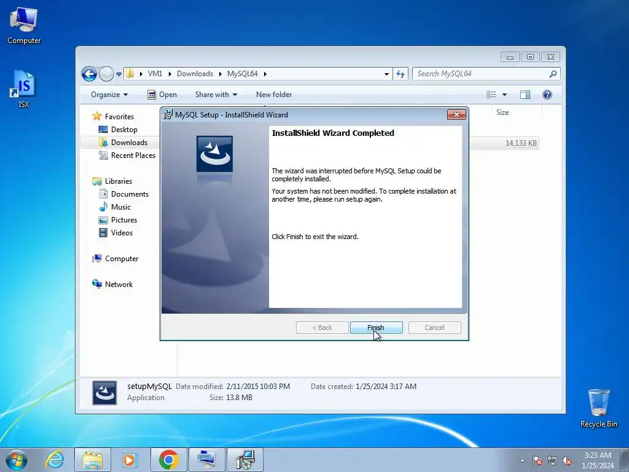Select Network in navigation pane
629x472 pixels.
pyautogui.click(x=119, y=284)
